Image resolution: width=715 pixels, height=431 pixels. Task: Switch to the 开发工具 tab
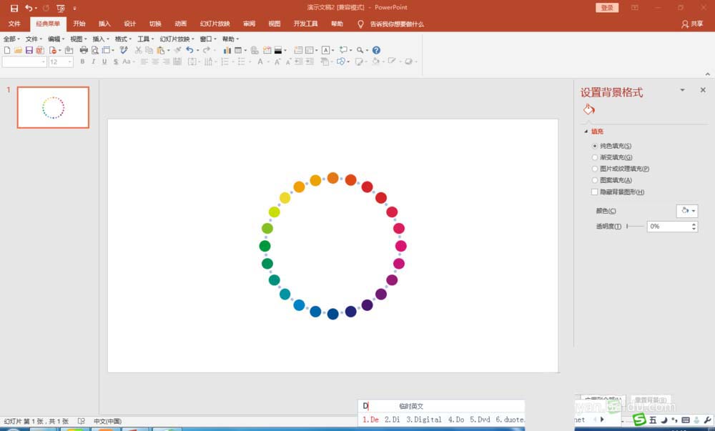305,24
